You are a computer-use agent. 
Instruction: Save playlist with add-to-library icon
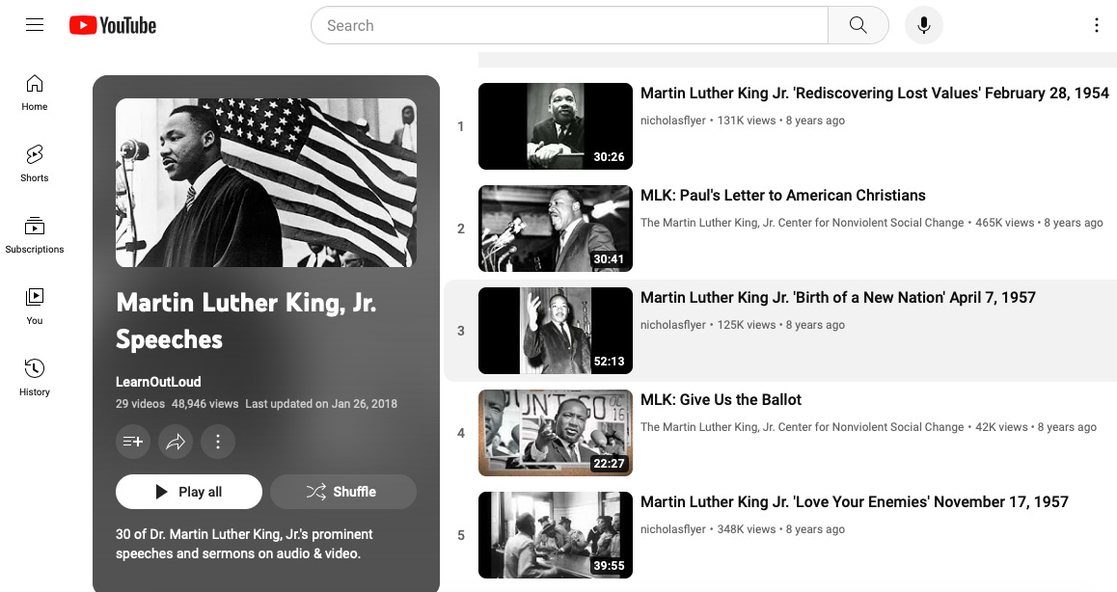(x=133, y=442)
